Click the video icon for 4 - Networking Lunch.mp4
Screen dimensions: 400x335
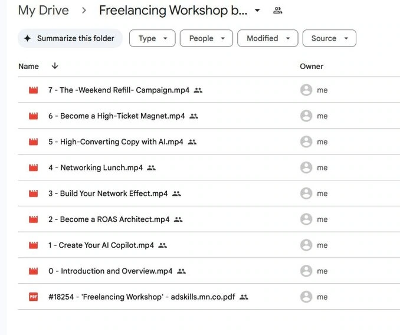tap(33, 167)
